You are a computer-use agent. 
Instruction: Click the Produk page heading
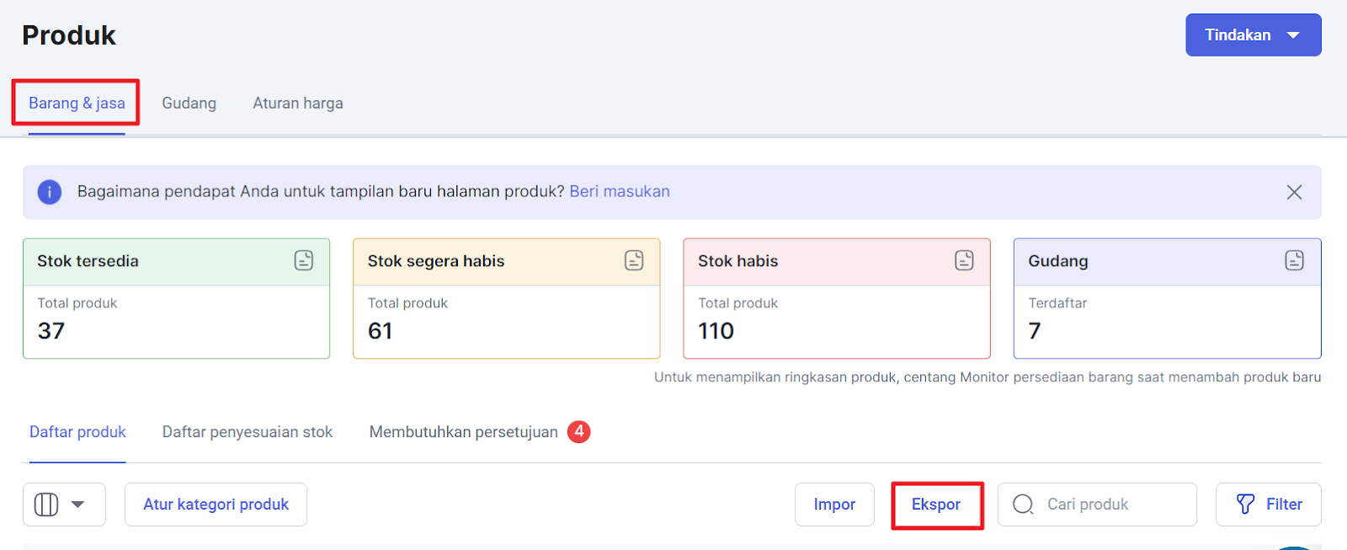[69, 35]
